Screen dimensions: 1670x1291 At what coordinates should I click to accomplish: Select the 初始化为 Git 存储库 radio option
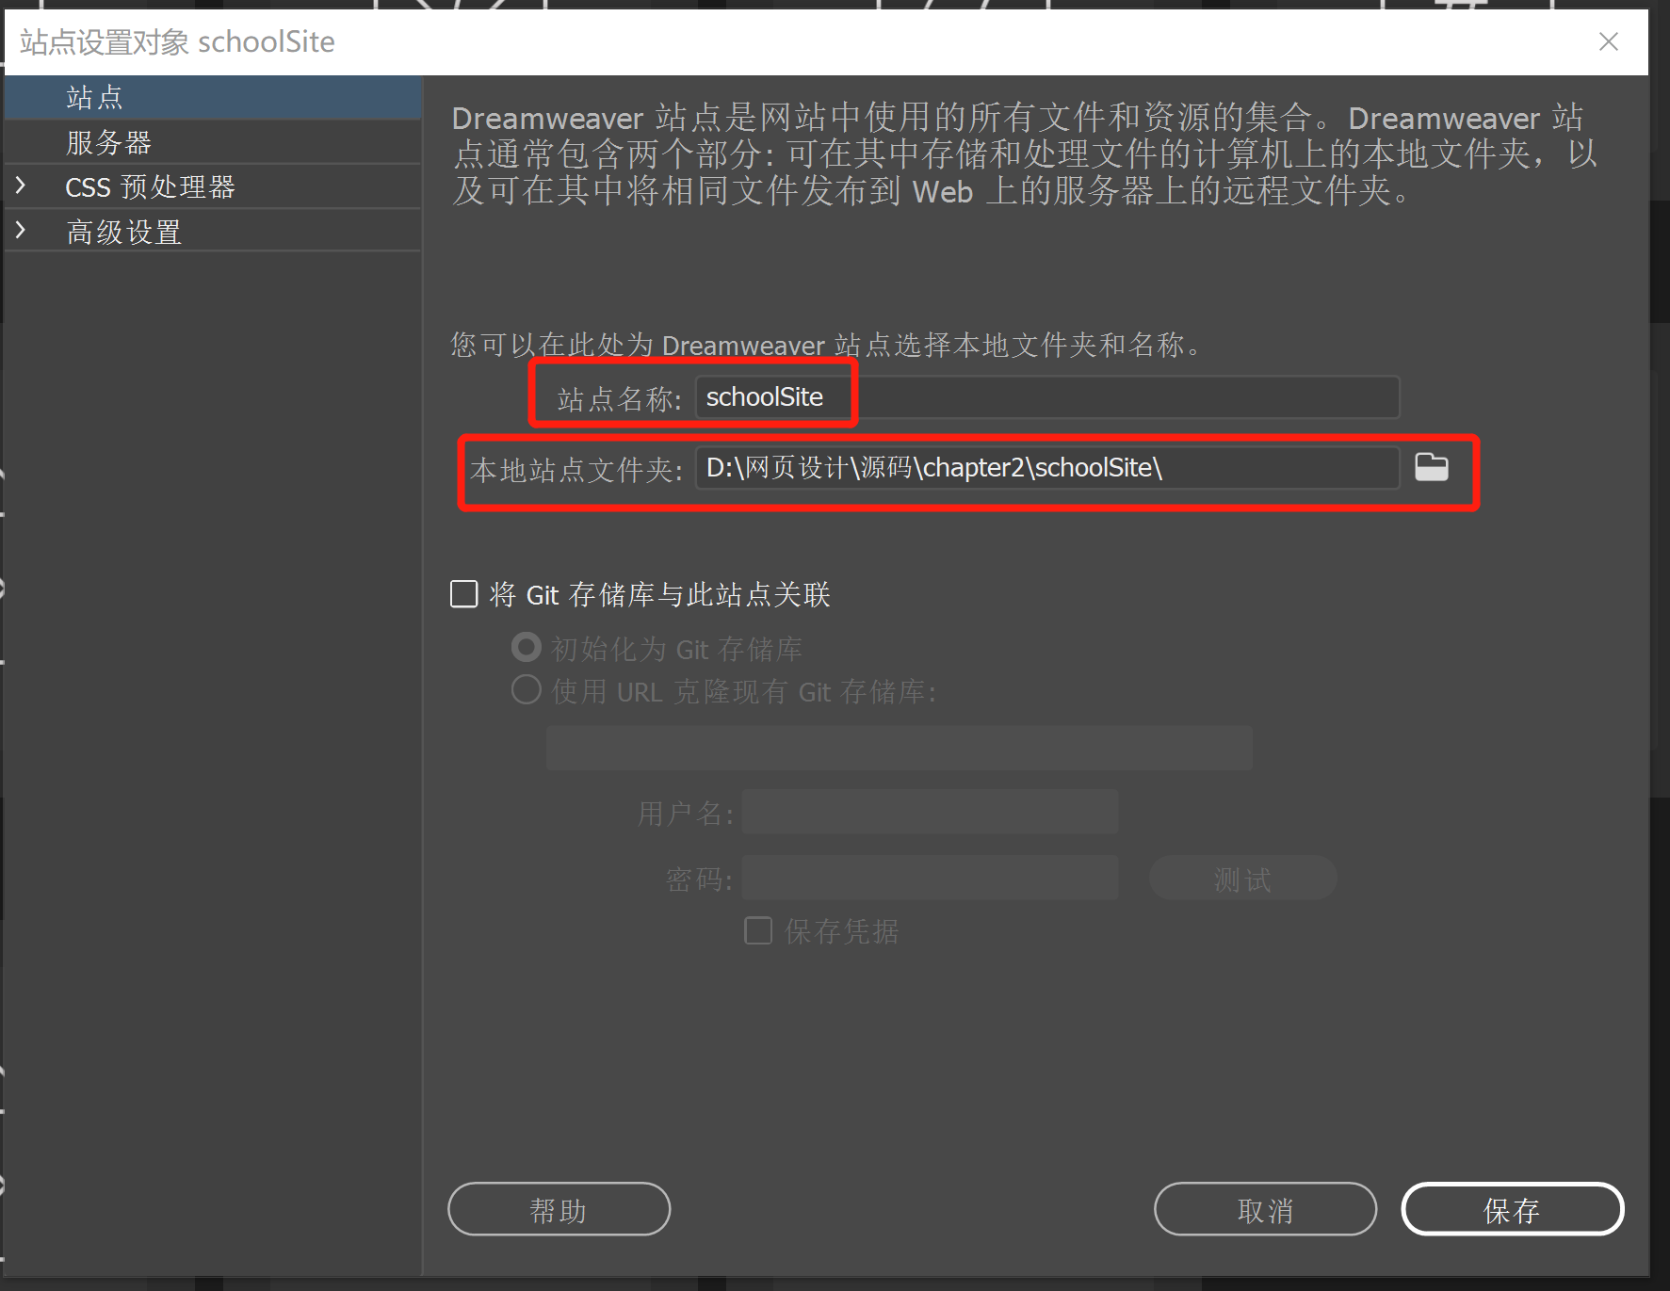[x=526, y=648]
